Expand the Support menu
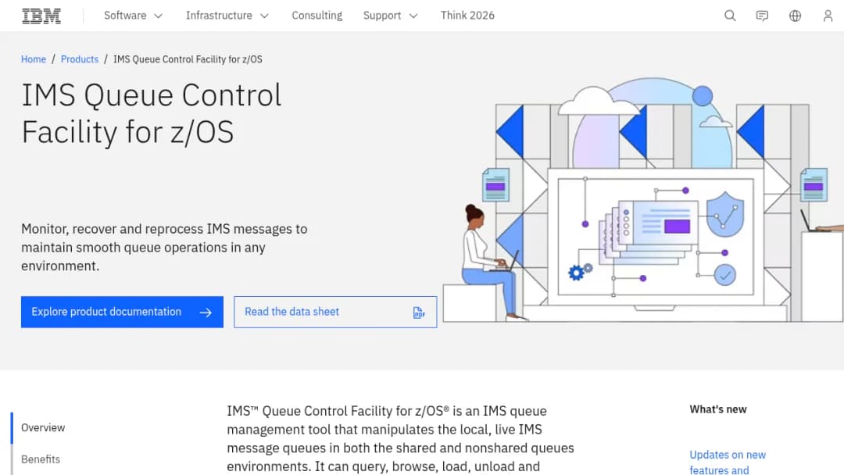Screen dimensions: 844x475 (390, 16)
